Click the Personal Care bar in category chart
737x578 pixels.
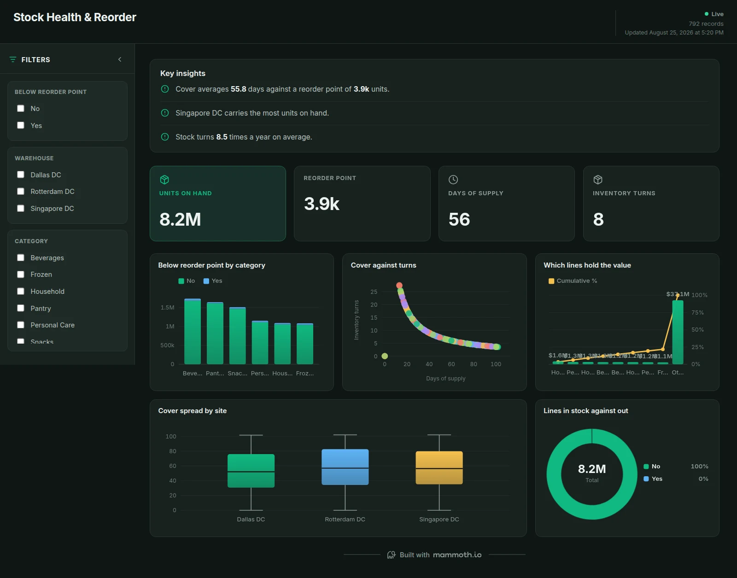point(260,343)
